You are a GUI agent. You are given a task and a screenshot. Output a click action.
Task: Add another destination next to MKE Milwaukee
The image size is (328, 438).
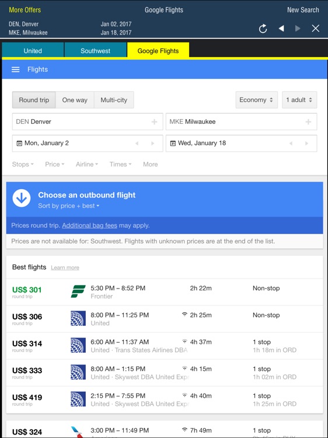(x=308, y=122)
